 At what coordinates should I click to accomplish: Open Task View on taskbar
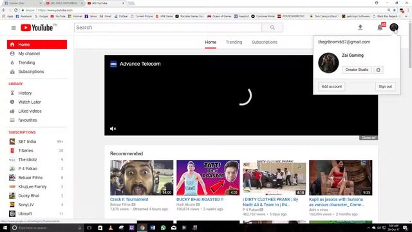pos(89,227)
